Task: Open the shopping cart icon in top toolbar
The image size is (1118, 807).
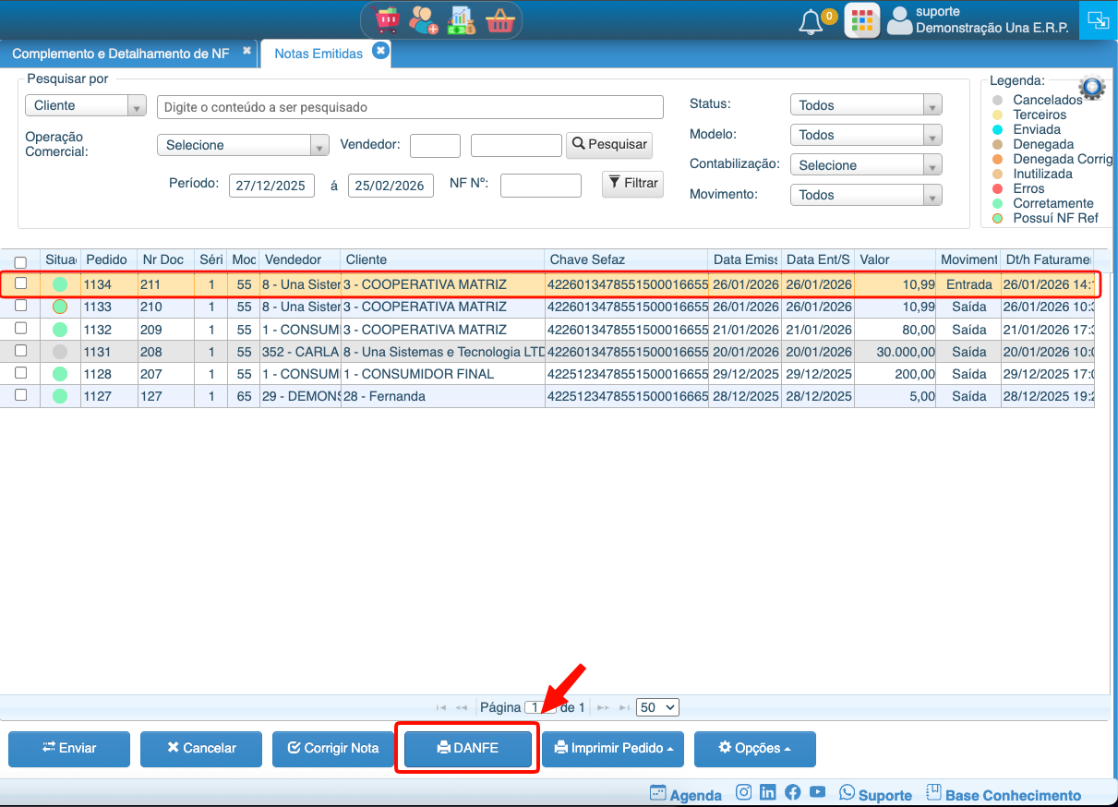Action: click(388, 19)
